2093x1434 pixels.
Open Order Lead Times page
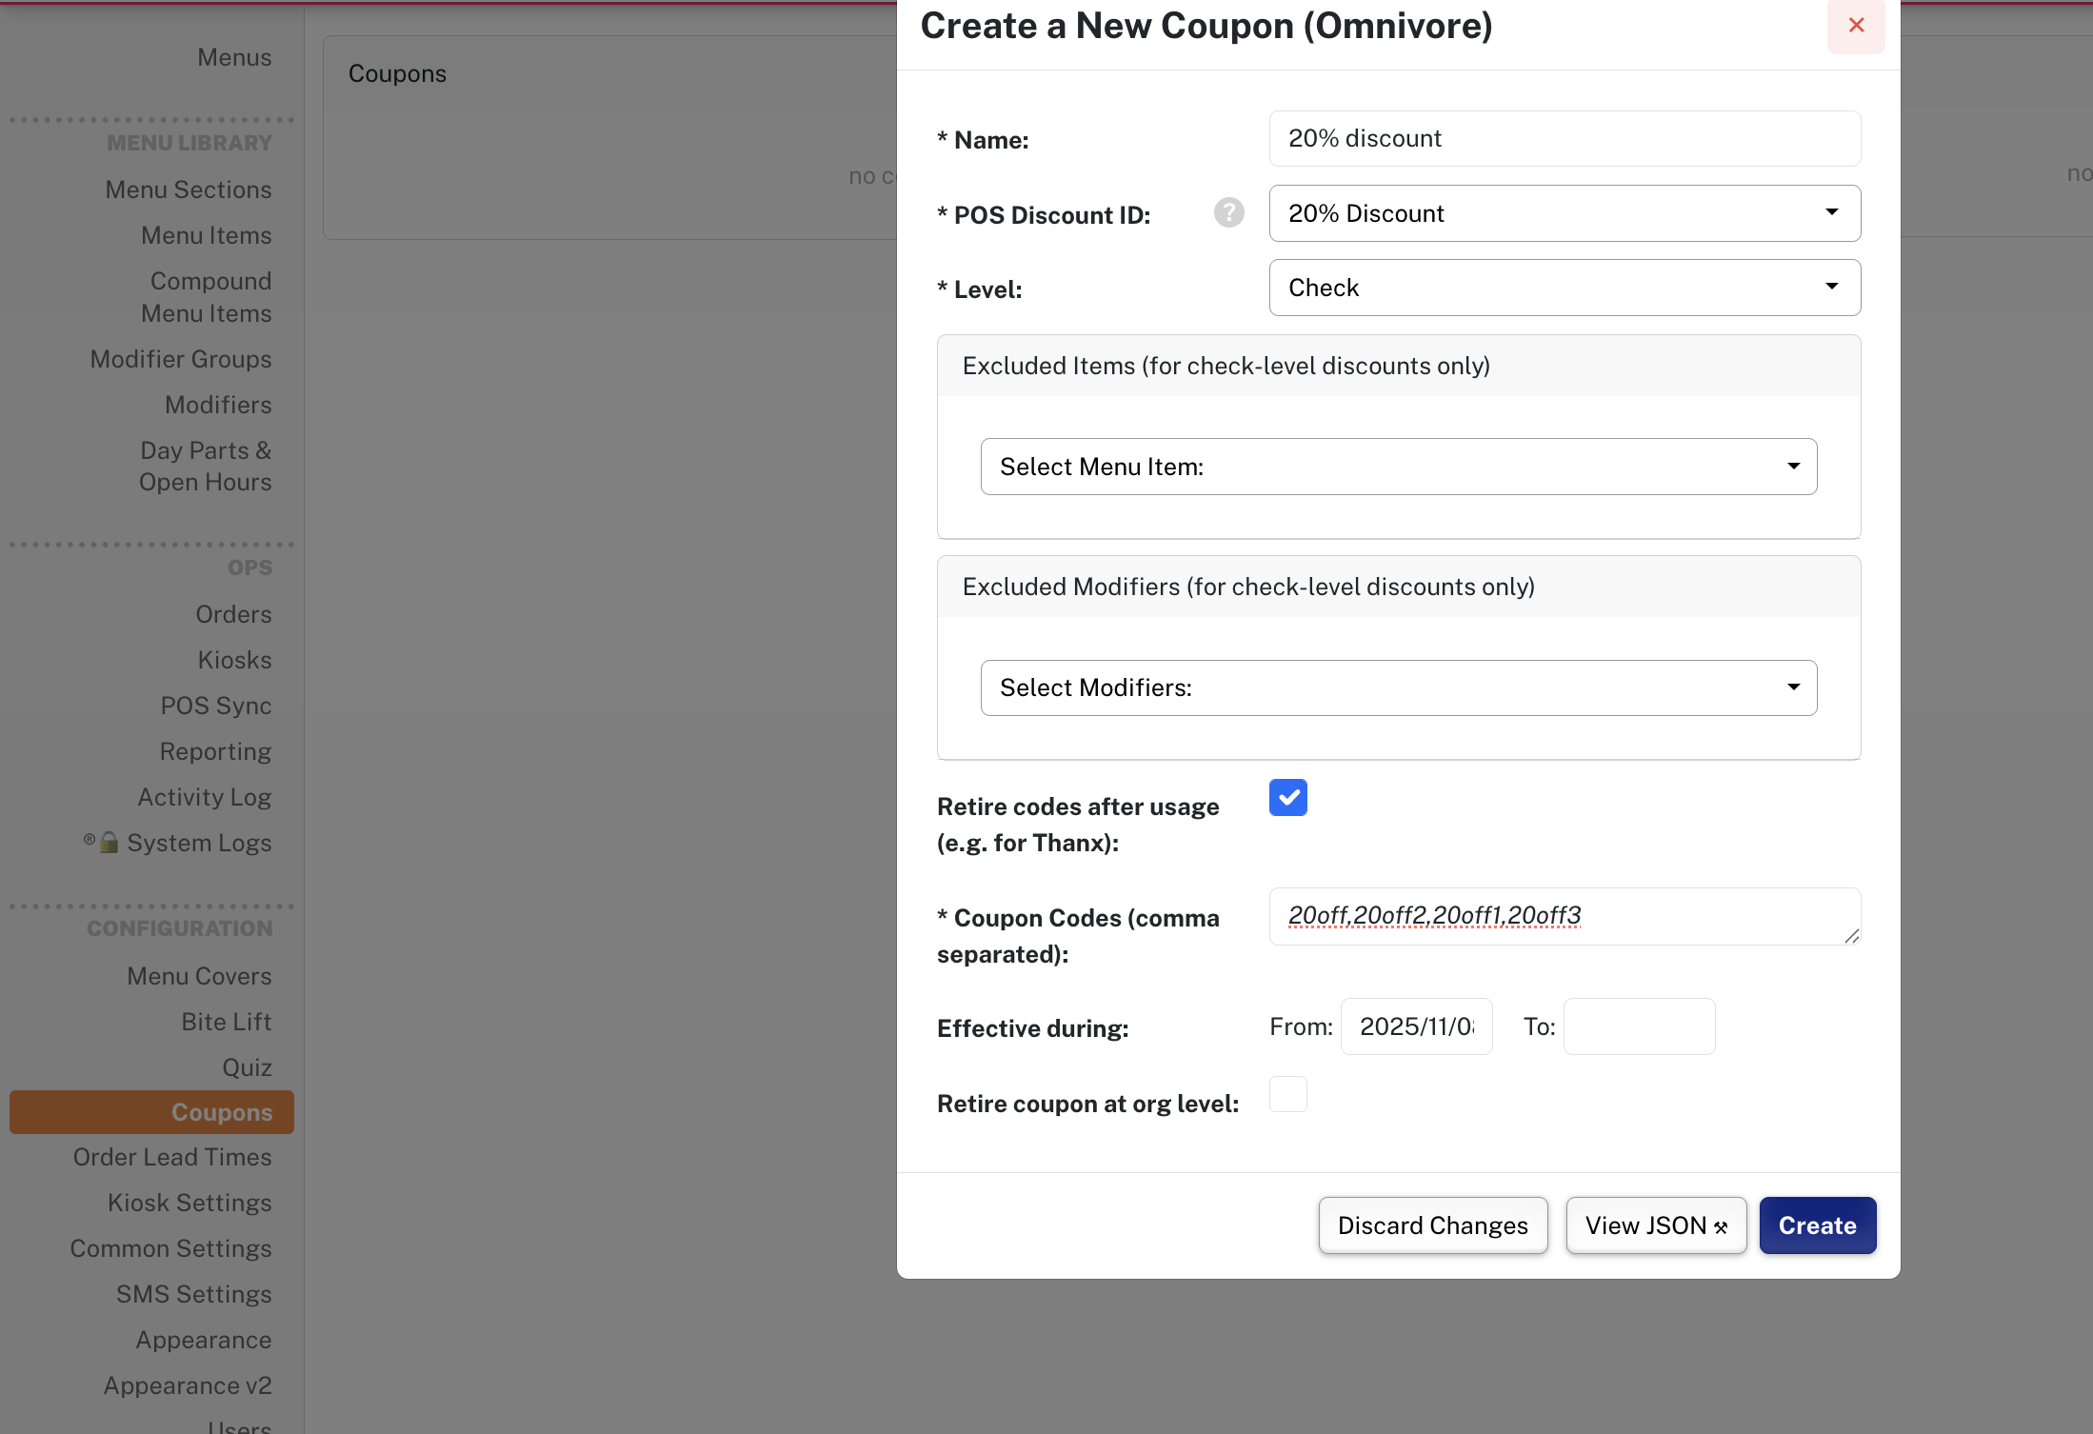[172, 1157]
